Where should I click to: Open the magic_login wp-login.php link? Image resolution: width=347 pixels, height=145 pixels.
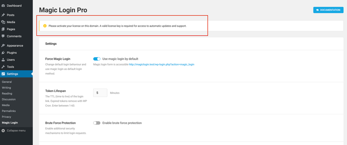[162, 65]
